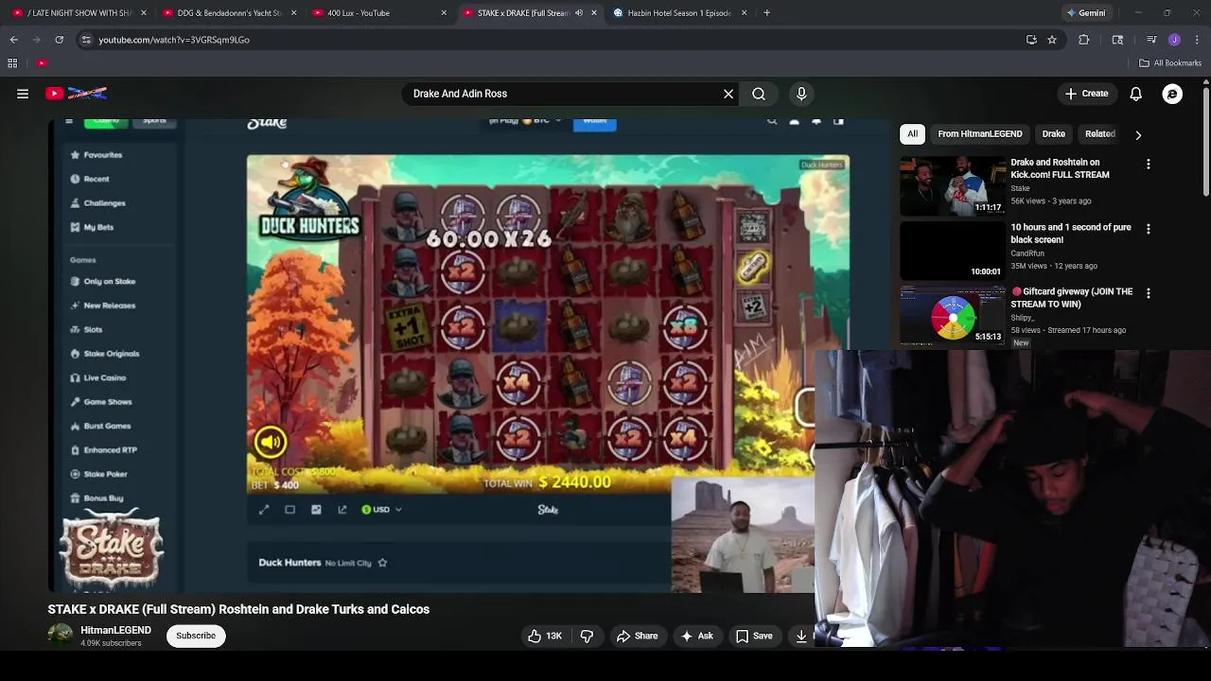1211x681 pixels.
Task: Click the page vertical scrollbar
Action: [1206, 142]
